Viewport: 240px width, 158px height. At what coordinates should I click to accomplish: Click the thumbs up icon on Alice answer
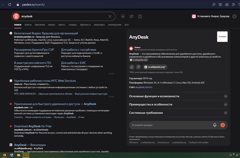click(x=132, y=67)
